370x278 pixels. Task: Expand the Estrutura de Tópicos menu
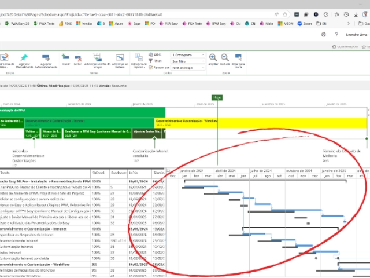pyautogui.click(x=138, y=60)
